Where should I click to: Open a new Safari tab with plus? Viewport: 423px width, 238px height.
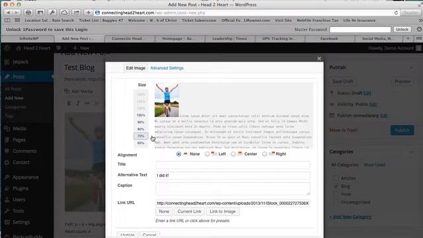(408, 38)
